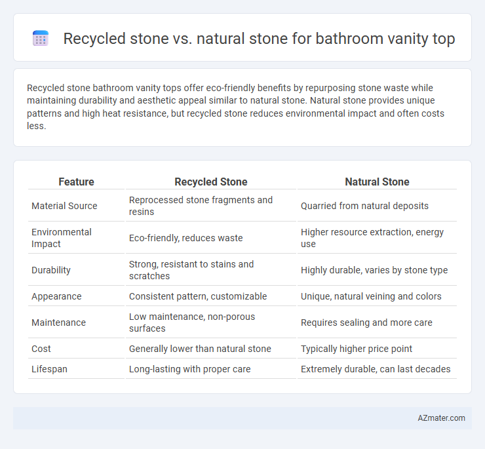Click the calendar grid icon beside the title
Screen dimensions: 485x449
click(x=41, y=39)
